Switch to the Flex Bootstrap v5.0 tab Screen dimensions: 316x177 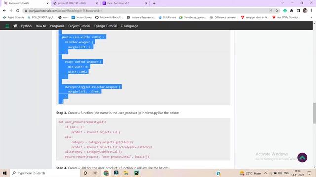[124, 3]
